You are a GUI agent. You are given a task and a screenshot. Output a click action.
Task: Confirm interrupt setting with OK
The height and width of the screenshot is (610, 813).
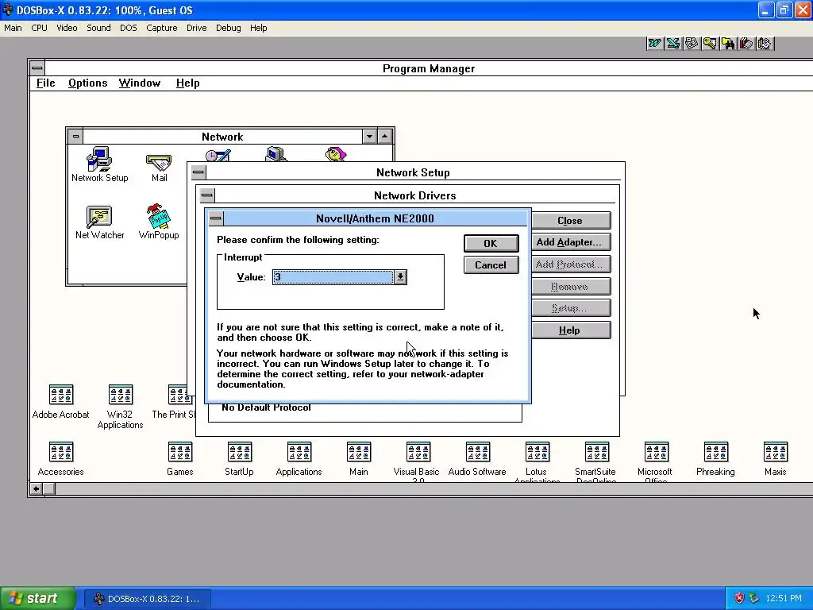click(x=491, y=243)
